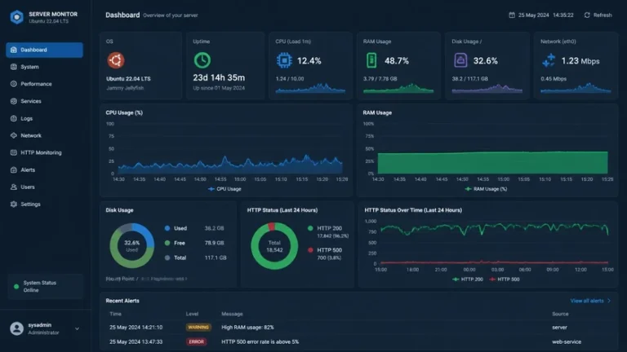Click the '23d 14h 35m' uptime value
The height and width of the screenshot is (352, 627).
tap(219, 78)
